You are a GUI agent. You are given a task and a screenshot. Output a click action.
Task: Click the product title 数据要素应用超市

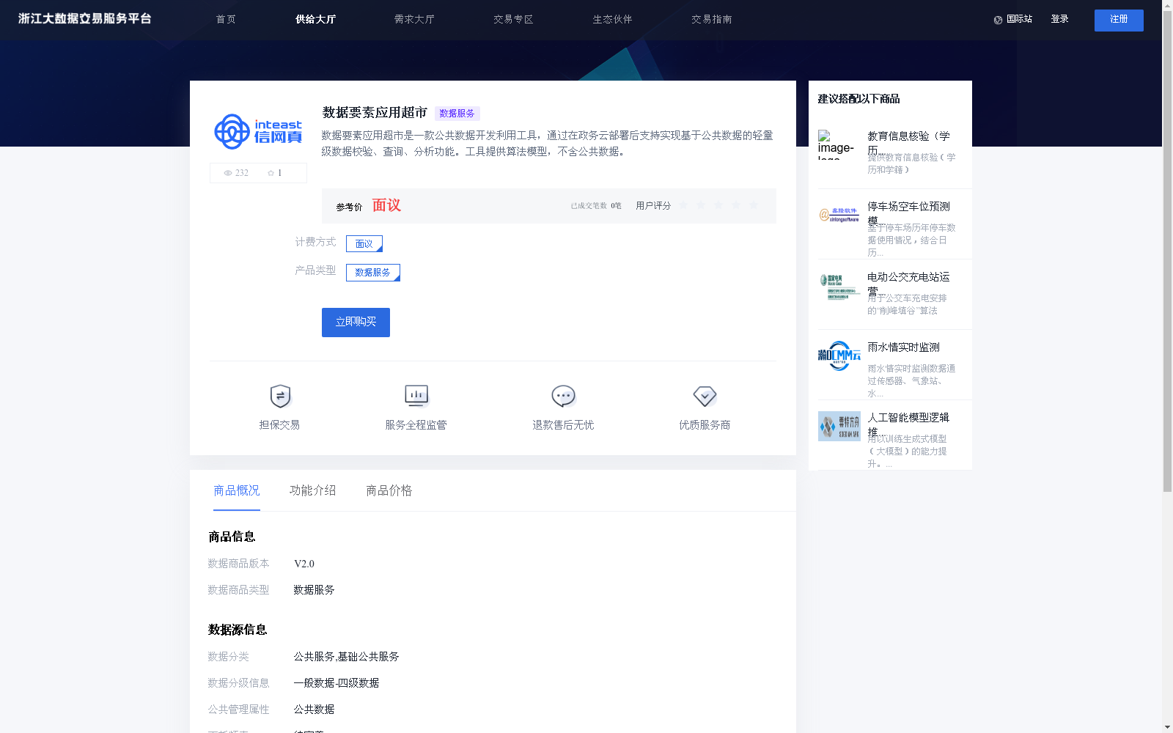tap(375, 113)
